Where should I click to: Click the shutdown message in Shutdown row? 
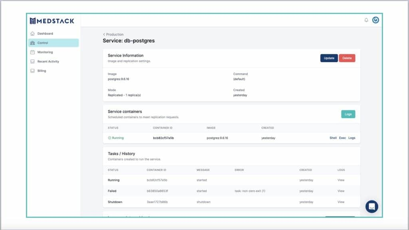[x=203, y=202]
